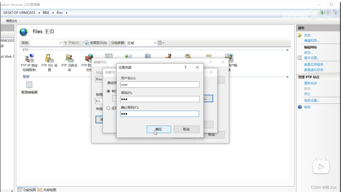Switch to Features View tab
This screenshot has width=341, height=192.
click(27, 190)
